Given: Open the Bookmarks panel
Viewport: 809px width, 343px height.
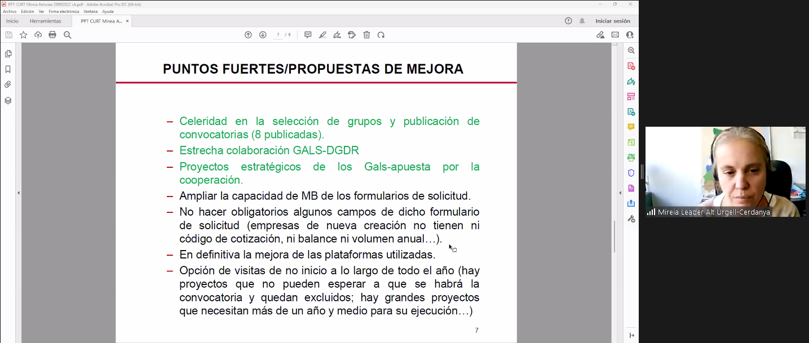Looking at the screenshot, I should point(8,69).
